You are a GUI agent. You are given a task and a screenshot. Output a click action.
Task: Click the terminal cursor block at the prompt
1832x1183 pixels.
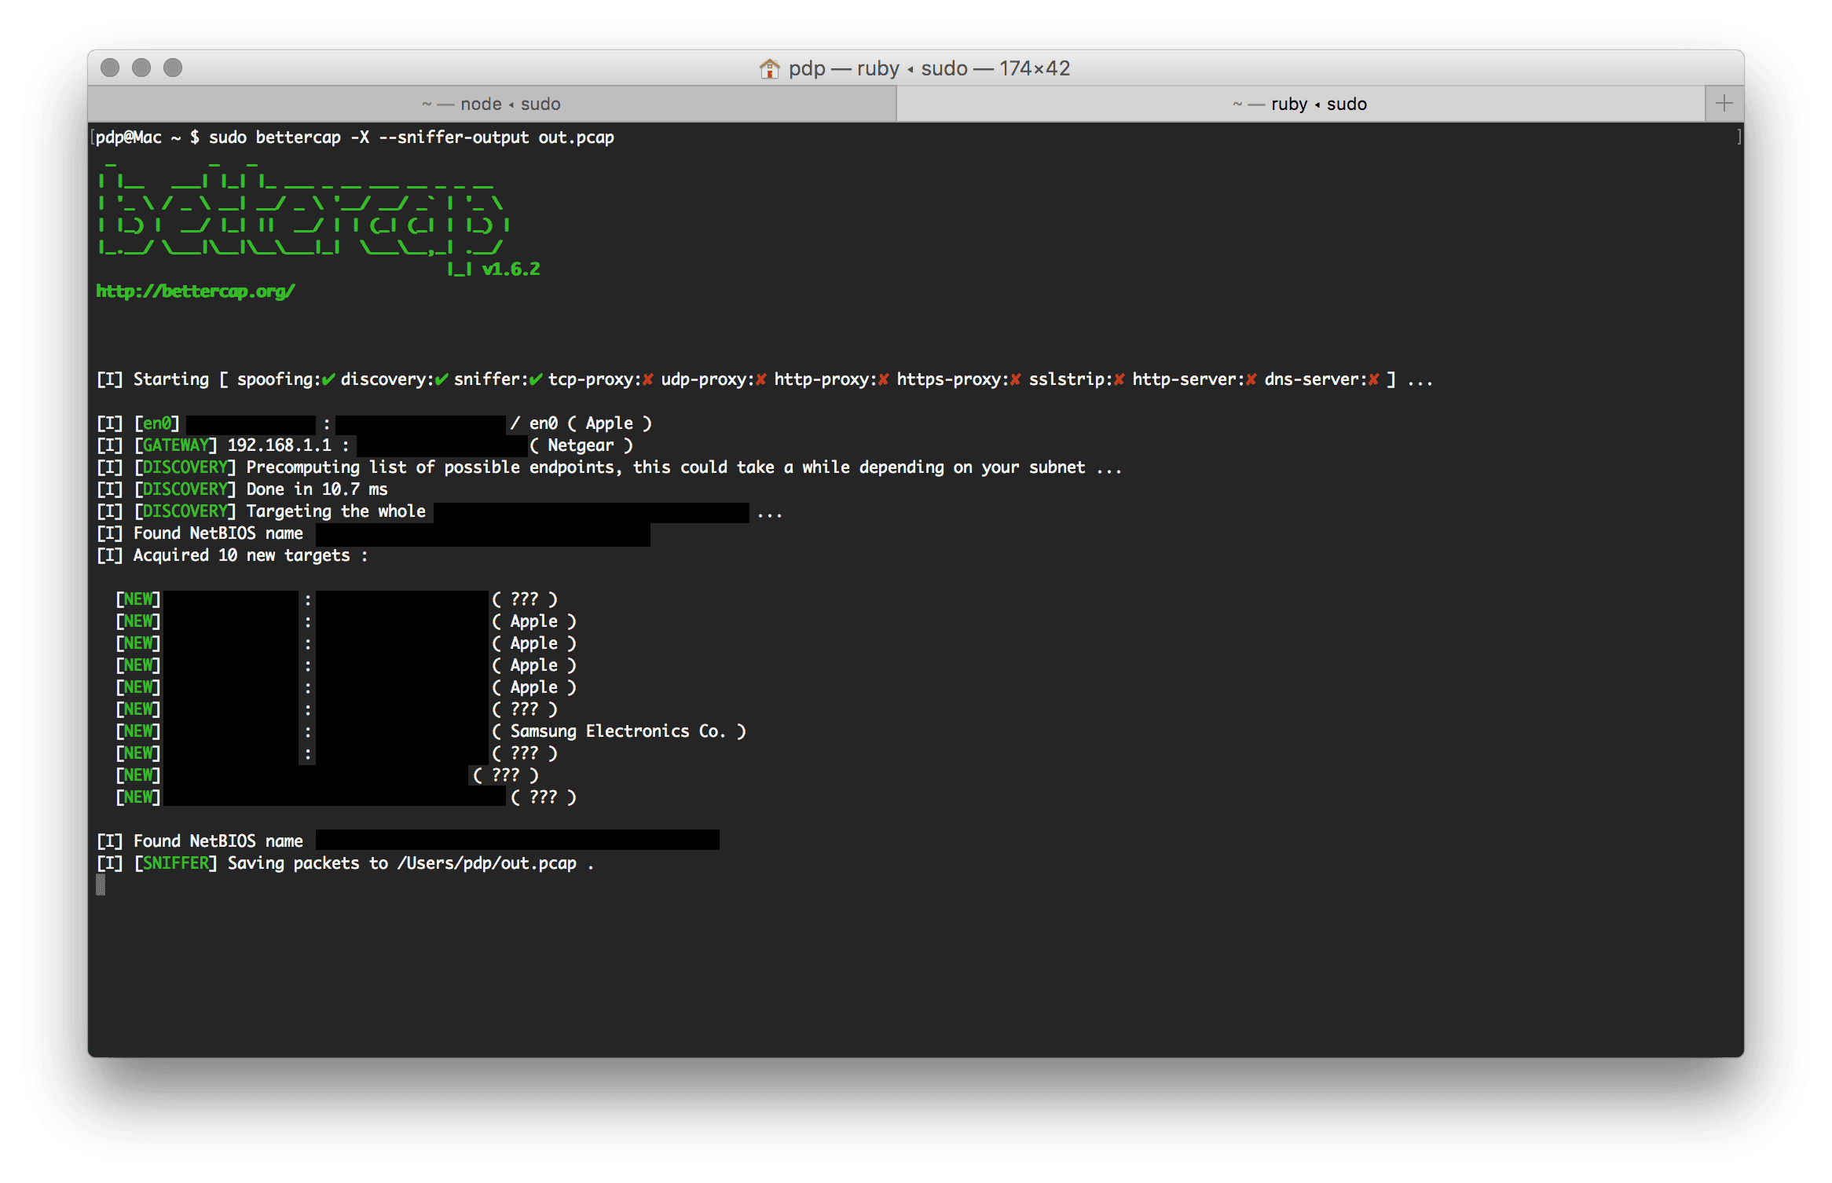tap(101, 885)
